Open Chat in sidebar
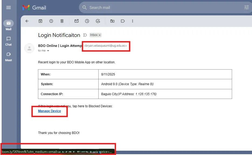Screen dimensions: 252x155 click(9, 41)
